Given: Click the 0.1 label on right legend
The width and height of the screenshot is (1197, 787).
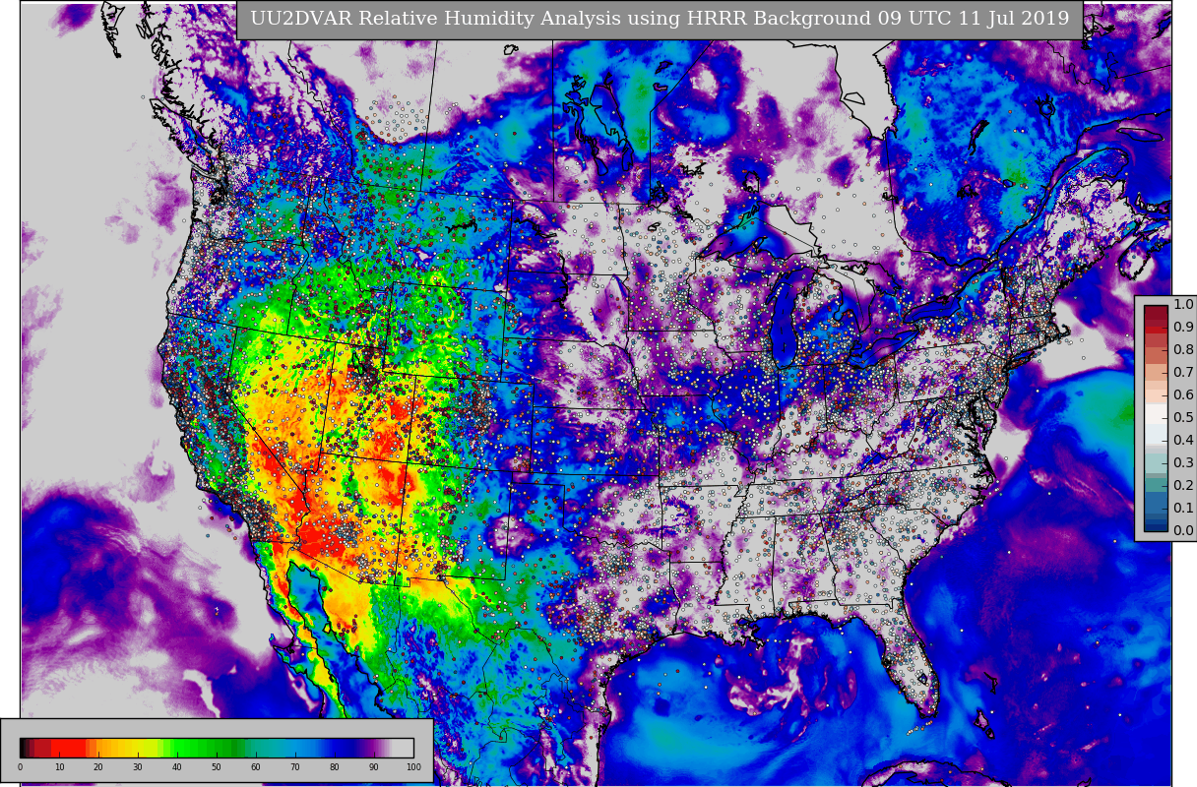Looking at the screenshot, I should pyautogui.click(x=1183, y=509).
